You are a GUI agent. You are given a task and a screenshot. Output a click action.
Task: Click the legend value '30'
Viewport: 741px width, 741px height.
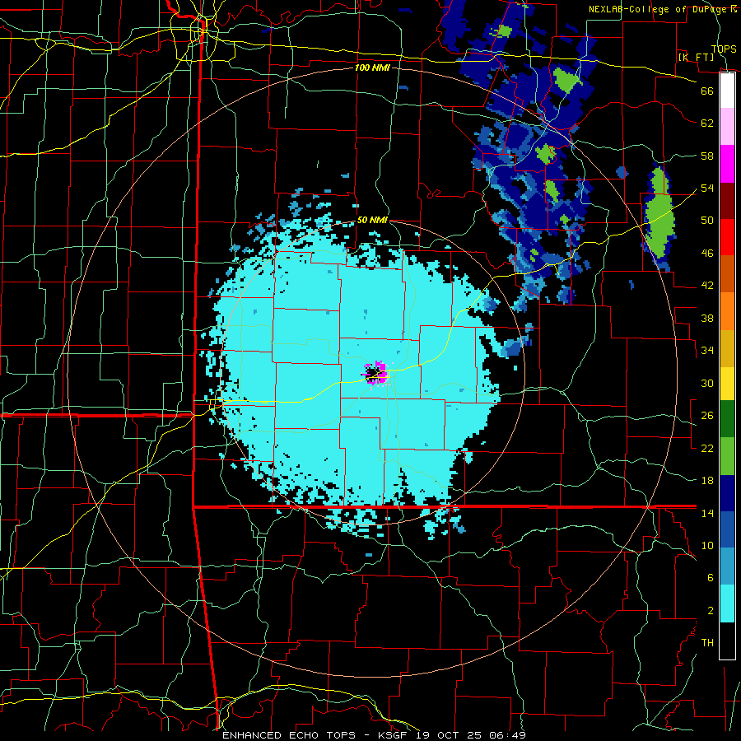click(707, 383)
